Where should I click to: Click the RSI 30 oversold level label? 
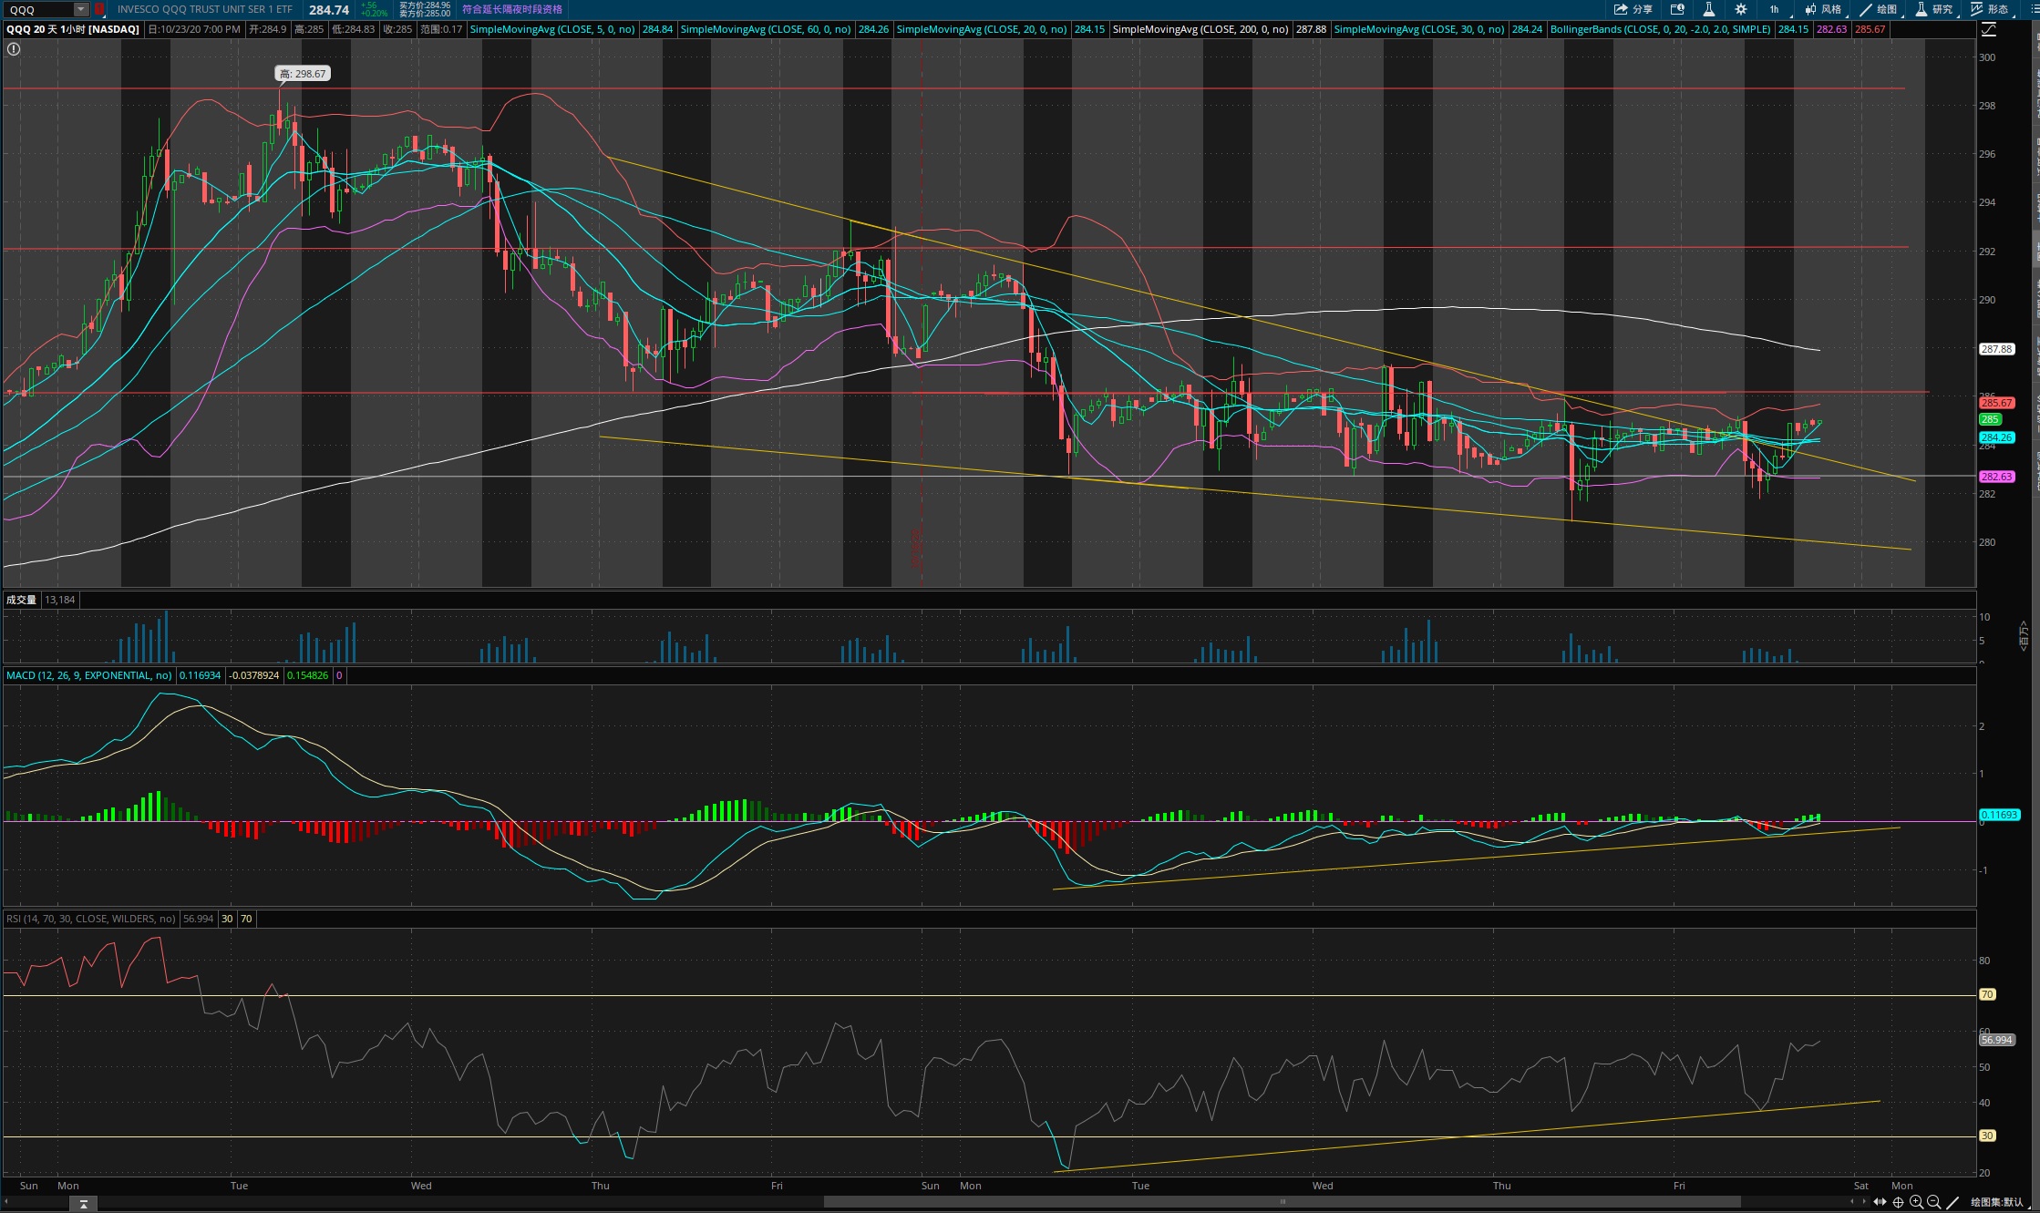pyautogui.click(x=1987, y=1136)
